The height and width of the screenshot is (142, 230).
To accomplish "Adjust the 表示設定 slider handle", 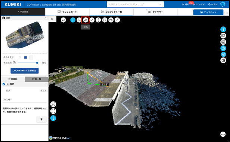I will [37, 63].
